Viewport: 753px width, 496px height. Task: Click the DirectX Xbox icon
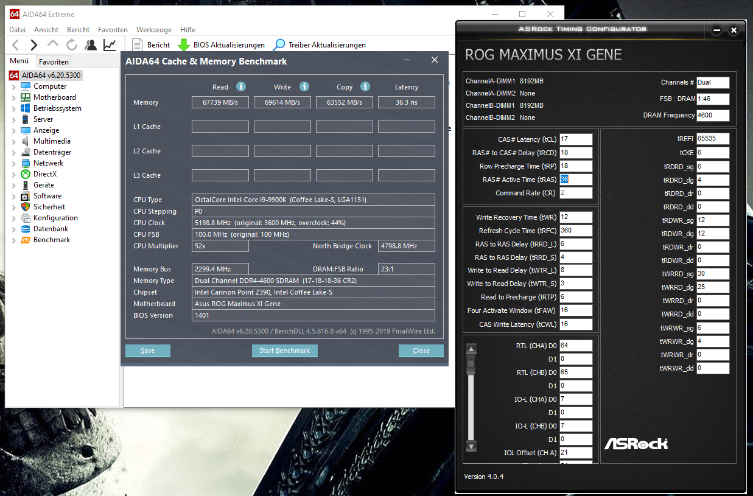click(x=26, y=174)
